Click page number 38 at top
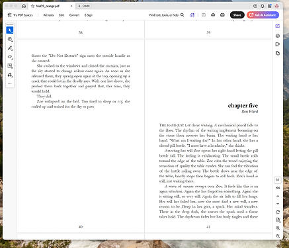Viewport: 289px width, 248px height. (81, 32)
